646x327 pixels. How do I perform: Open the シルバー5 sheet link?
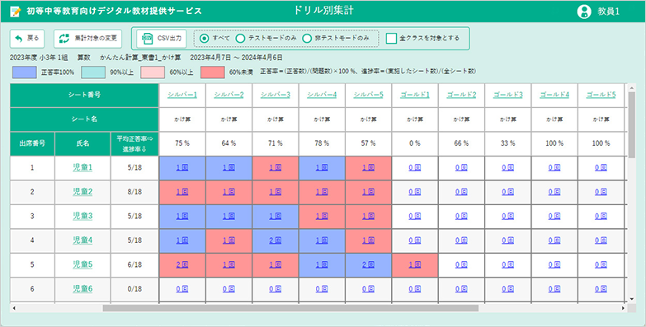click(x=368, y=95)
